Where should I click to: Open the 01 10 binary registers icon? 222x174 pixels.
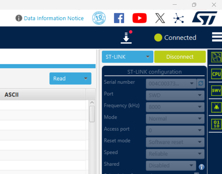216,124
